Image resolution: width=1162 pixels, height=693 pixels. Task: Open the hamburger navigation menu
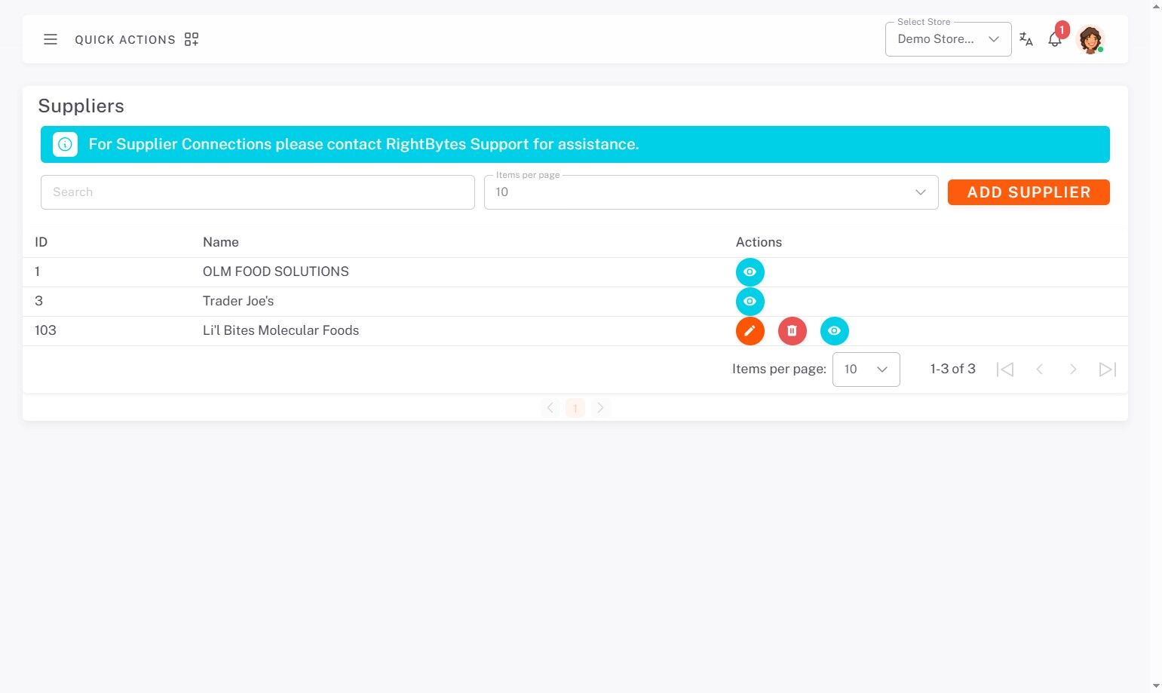[x=51, y=39]
